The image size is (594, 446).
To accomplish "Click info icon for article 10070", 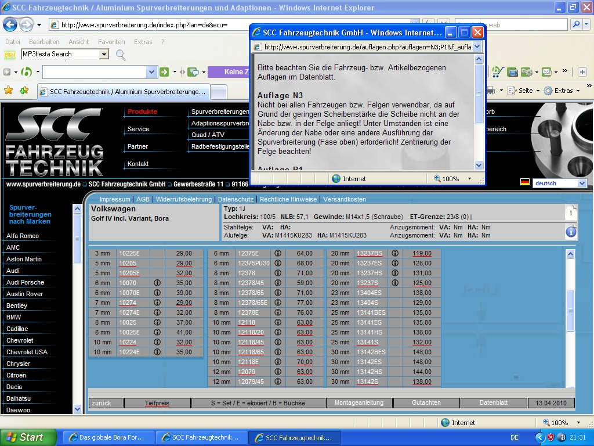I will click(157, 283).
